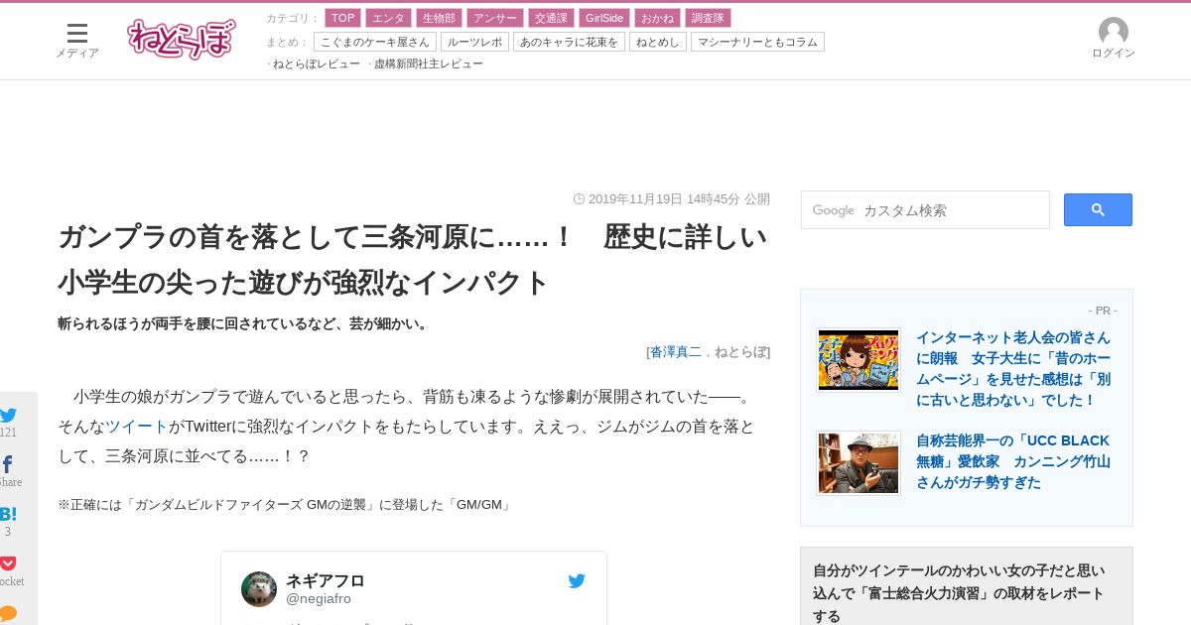Click author name 香澤真二
The width and height of the screenshot is (1191, 625).
676,351
